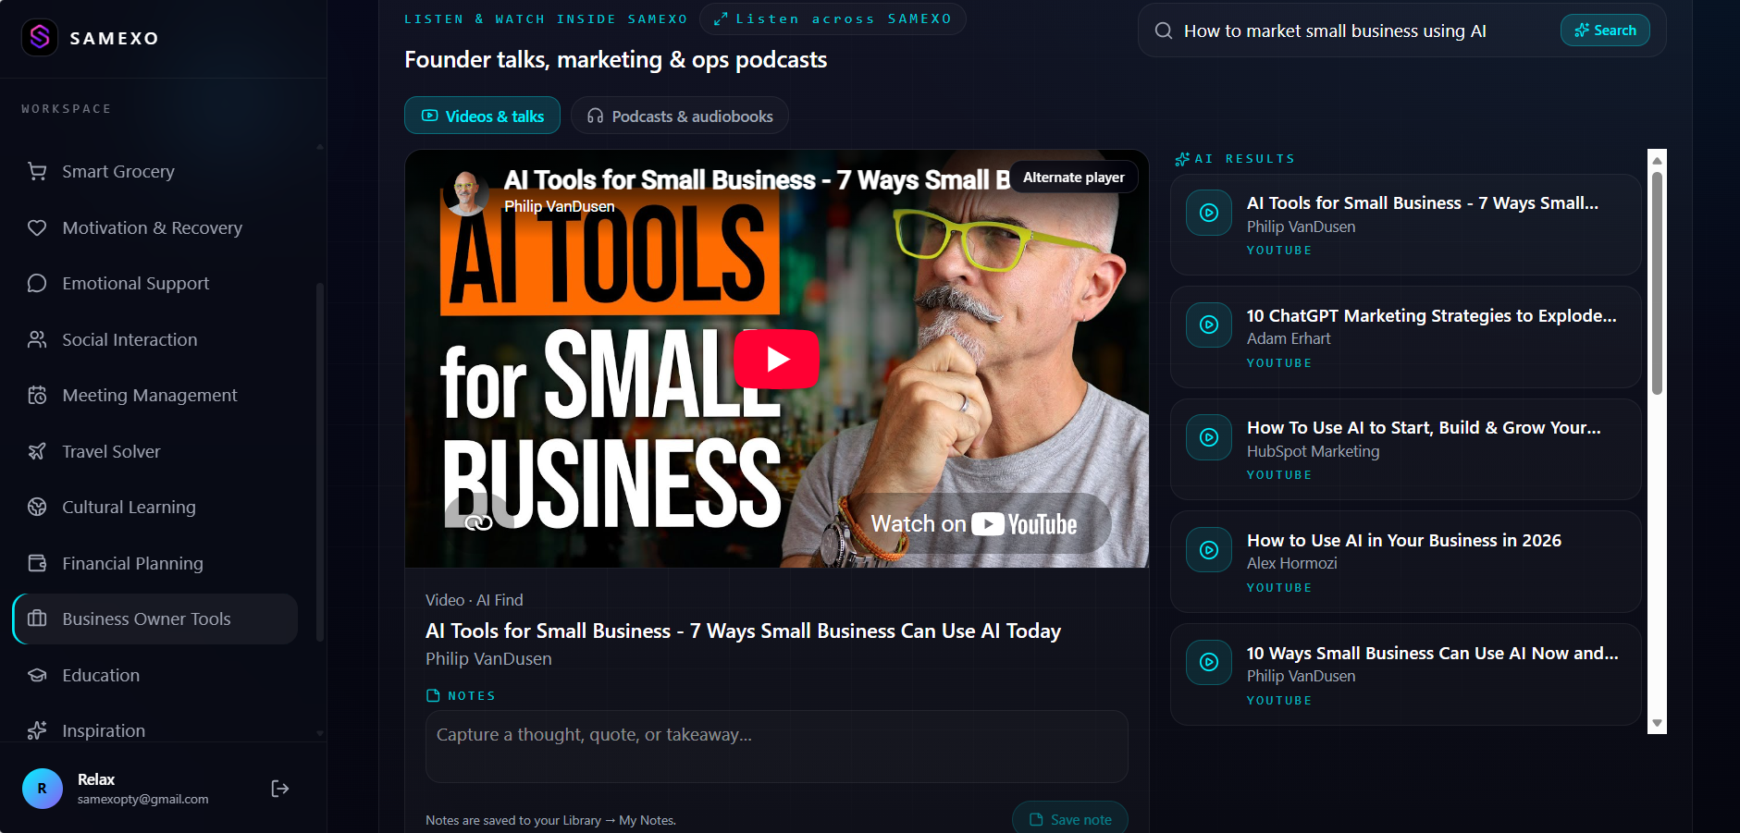The height and width of the screenshot is (833, 1740).
Task: Open Listen across SAMEXO expand button
Action: click(x=833, y=18)
